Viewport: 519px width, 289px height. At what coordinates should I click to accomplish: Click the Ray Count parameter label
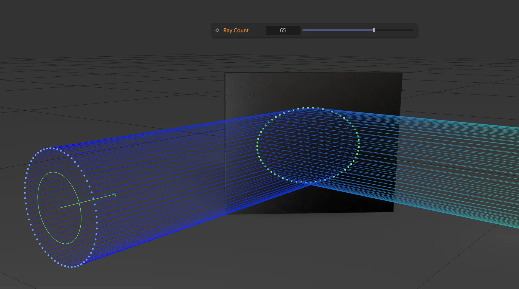tap(236, 30)
